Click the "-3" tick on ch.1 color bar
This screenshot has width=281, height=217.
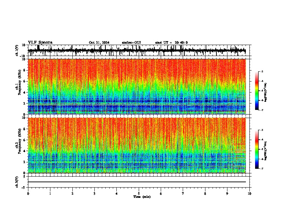(x=261, y=71)
